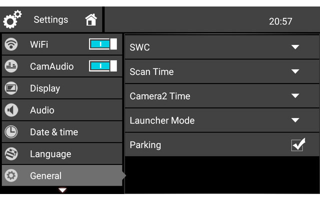Uncheck the Parking checkbox
Image resolution: width=320 pixels, height=200 pixels.
click(298, 145)
